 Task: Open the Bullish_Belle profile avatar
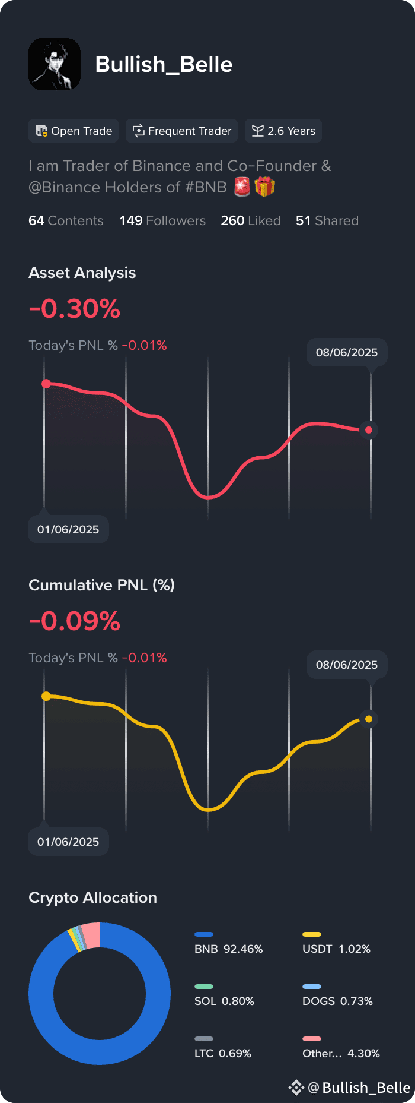(x=55, y=64)
